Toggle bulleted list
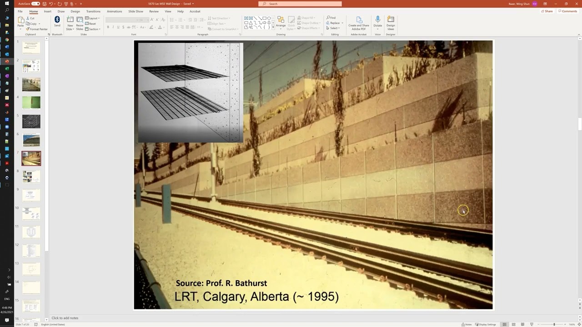The height and width of the screenshot is (327, 582). [172, 20]
